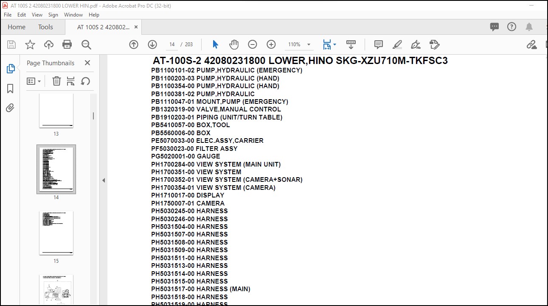Activate the hand pan tool
The width and height of the screenshot is (548, 306).
(234, 45)
